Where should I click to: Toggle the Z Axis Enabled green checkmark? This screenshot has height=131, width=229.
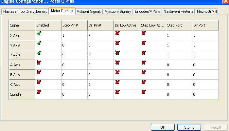39,53
